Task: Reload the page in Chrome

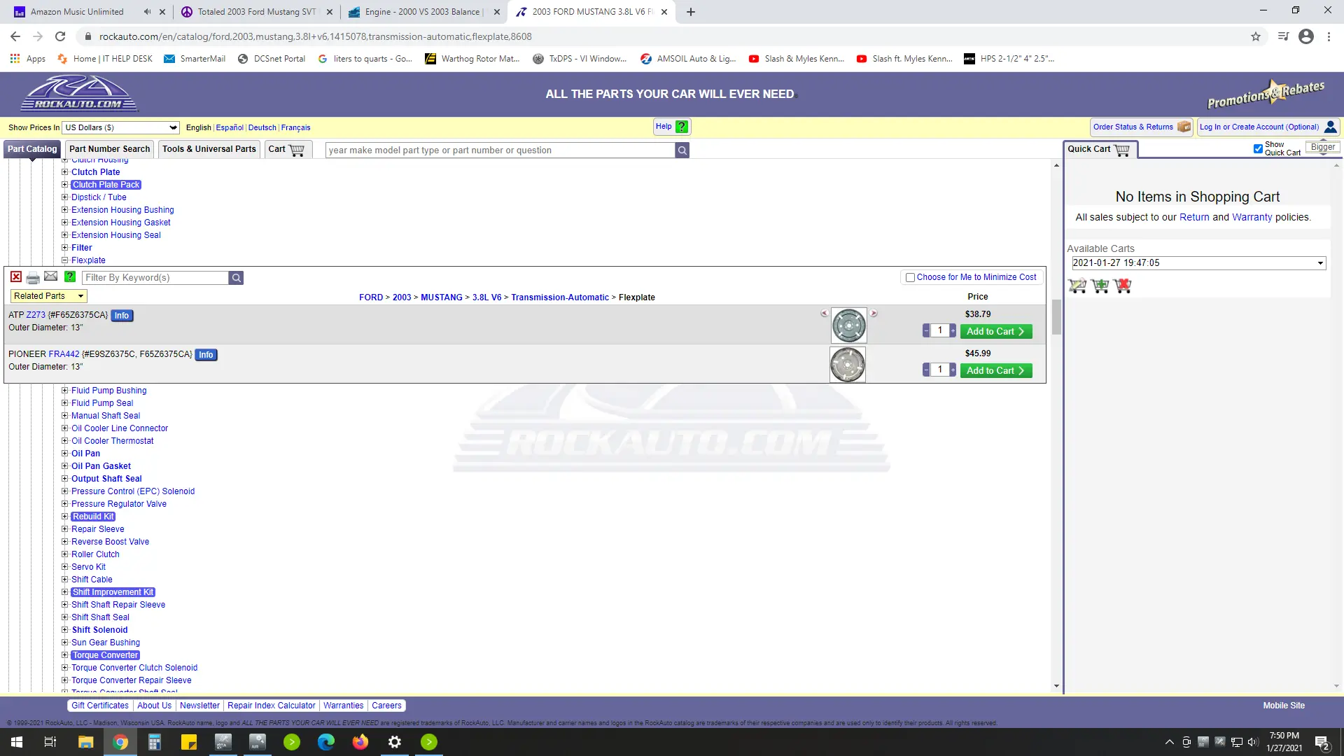Action: point(60,36)
